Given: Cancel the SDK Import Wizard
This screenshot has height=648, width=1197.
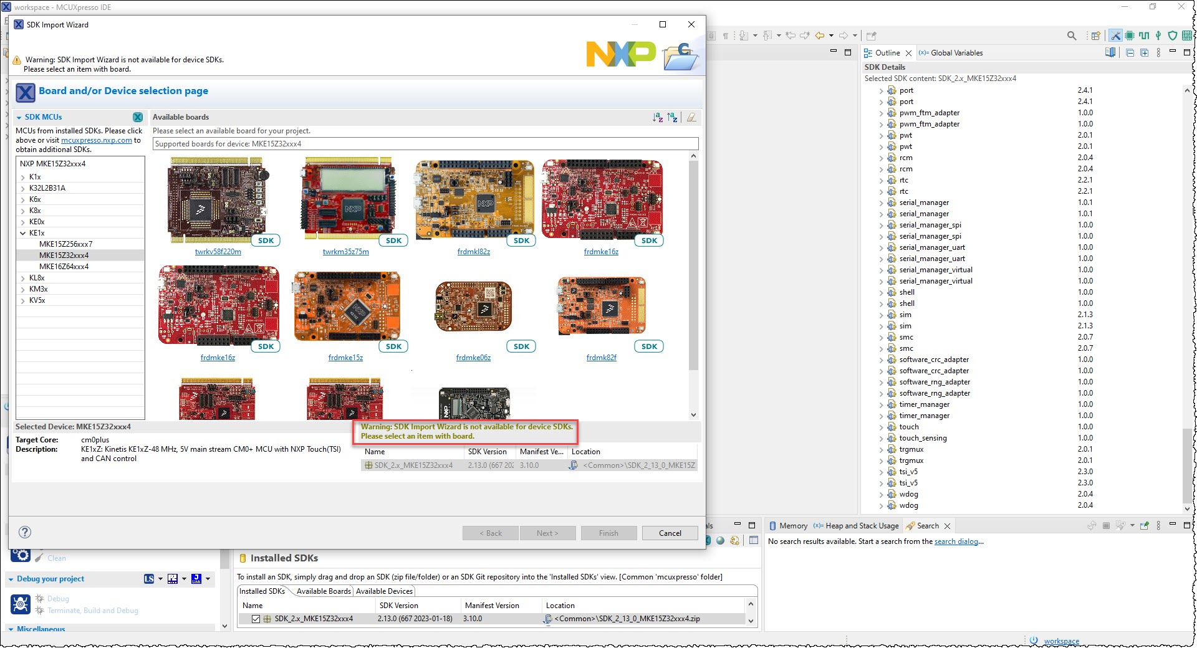Looking at the screenshot, I should 670,533.
